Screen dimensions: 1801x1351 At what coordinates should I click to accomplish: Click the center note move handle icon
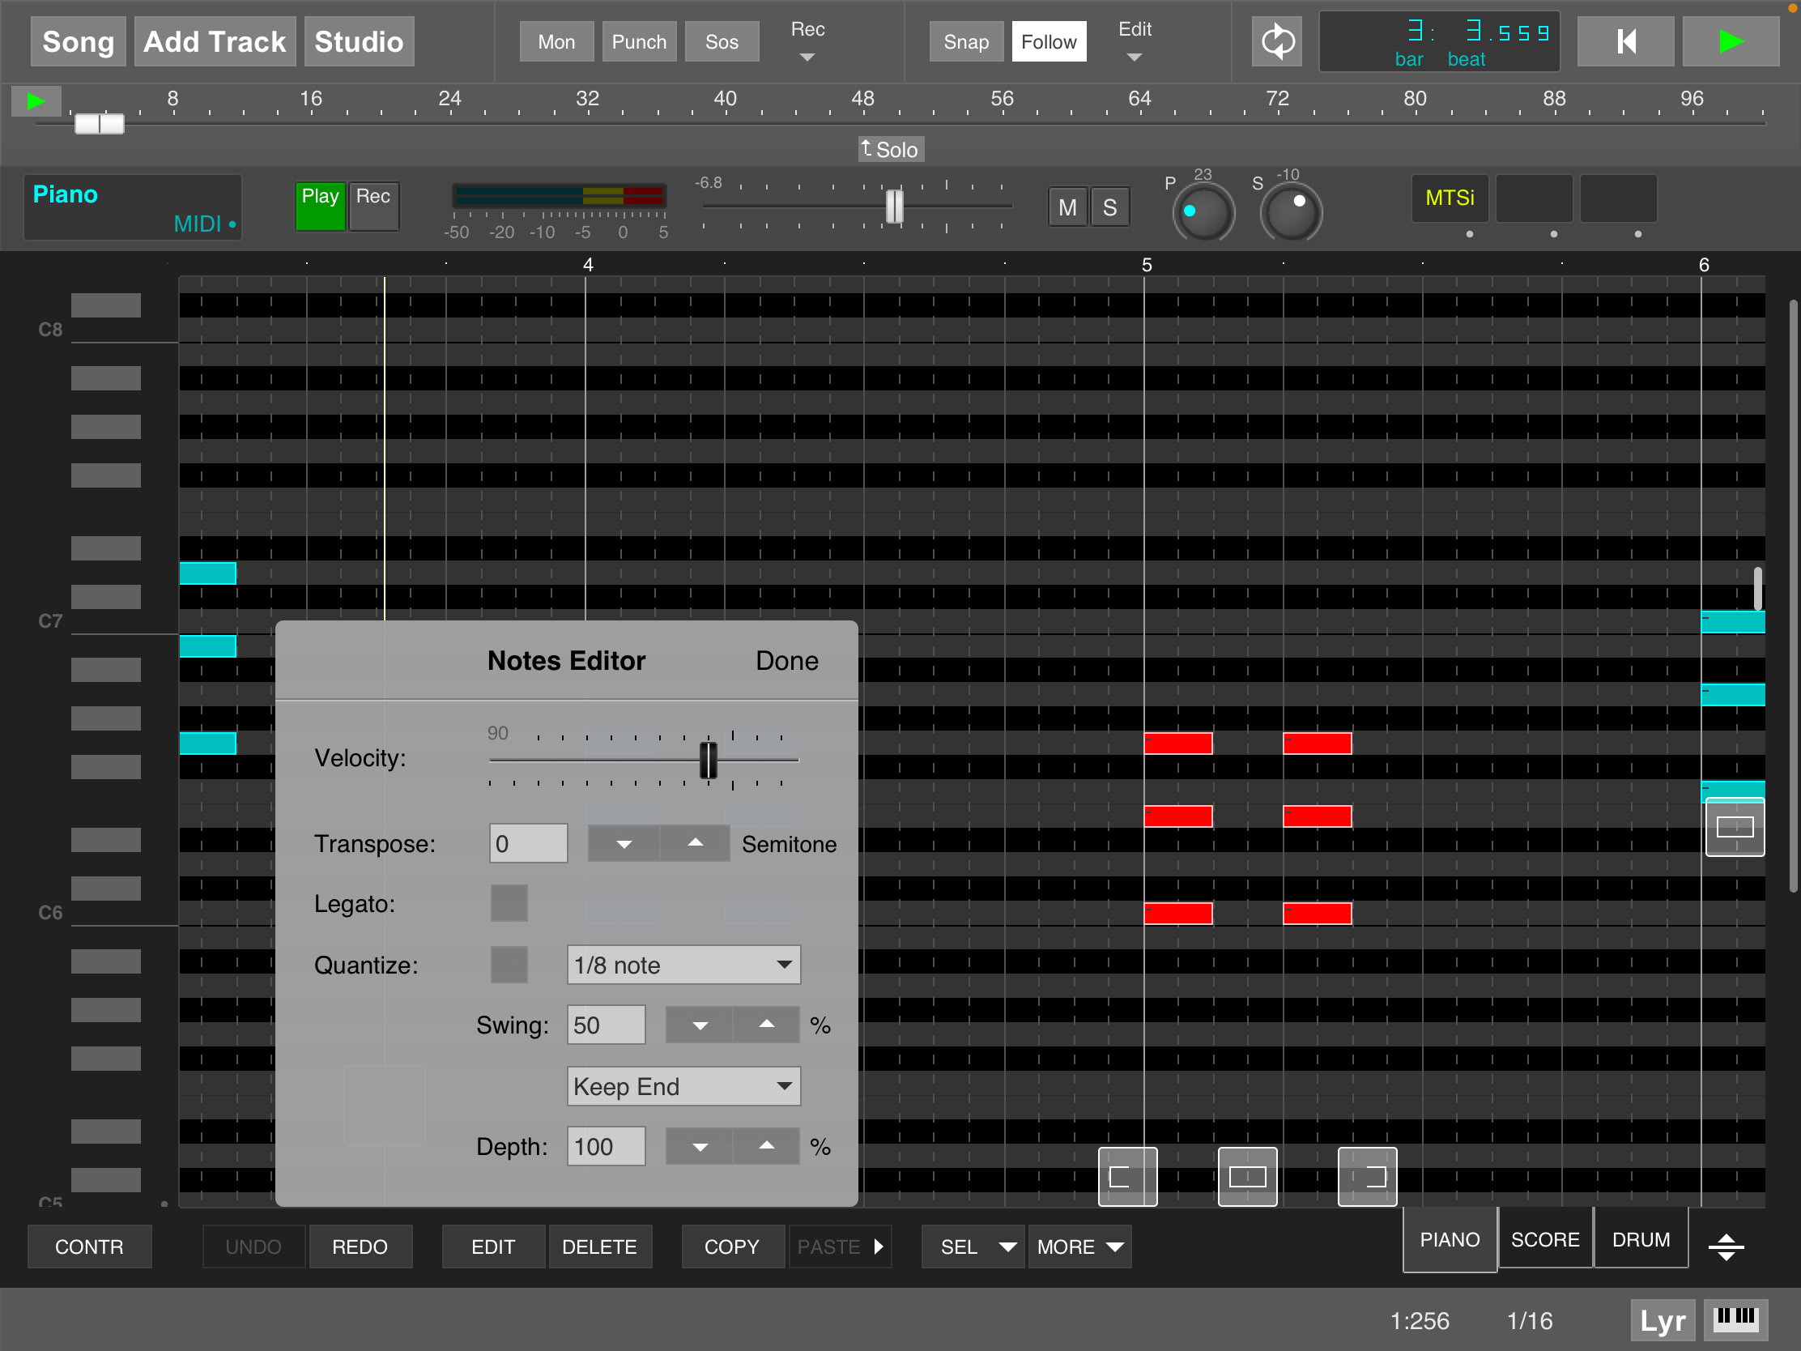(1246, 1176)
